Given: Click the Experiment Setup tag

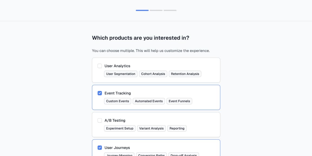Looking at the screenshot, I should (x=120, y=128).
